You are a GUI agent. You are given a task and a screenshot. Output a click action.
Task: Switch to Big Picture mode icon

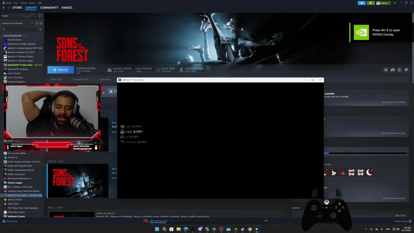[x=395, y=3]
